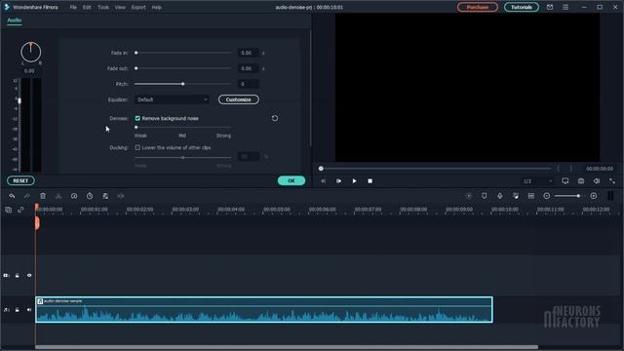Add a marker with the marker icon
The image size is (624, 351).
pyautogui.click(x=484, y=196)
